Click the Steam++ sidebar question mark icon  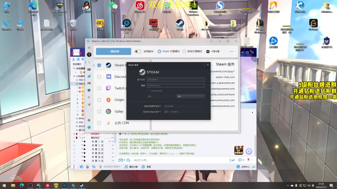tap(89, 55)
